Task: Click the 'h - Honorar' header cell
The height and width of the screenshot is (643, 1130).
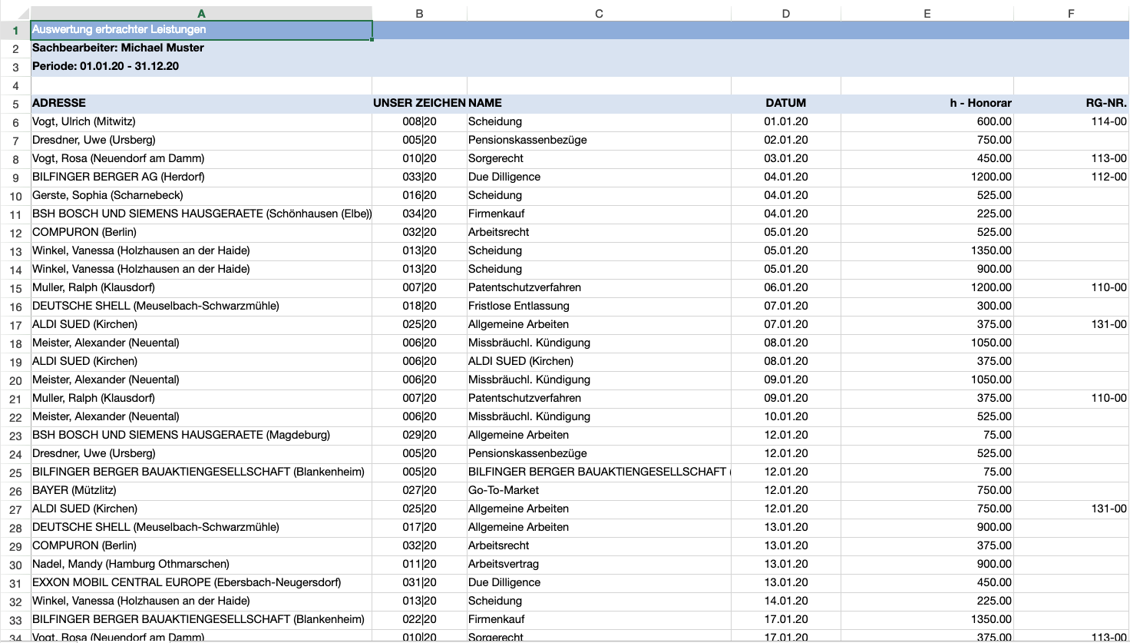Action: click(x=927, y=104)
